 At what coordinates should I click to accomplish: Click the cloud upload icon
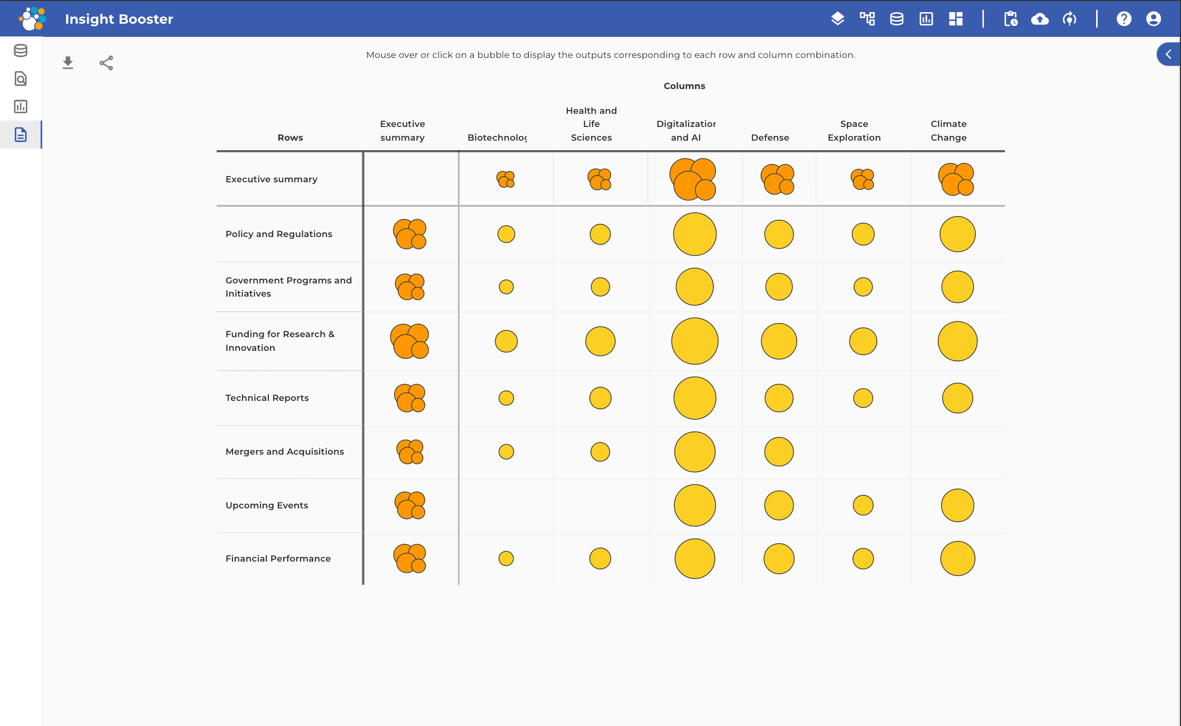tap(1040, 19)
